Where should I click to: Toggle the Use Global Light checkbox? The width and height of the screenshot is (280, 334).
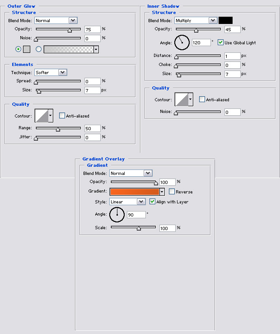click(x=220, y=42)
